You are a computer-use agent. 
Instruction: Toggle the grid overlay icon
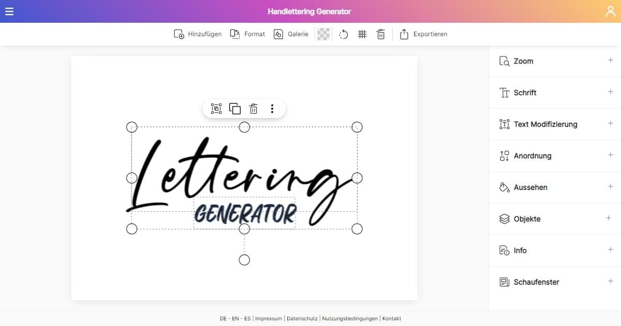tap(362, 34)
